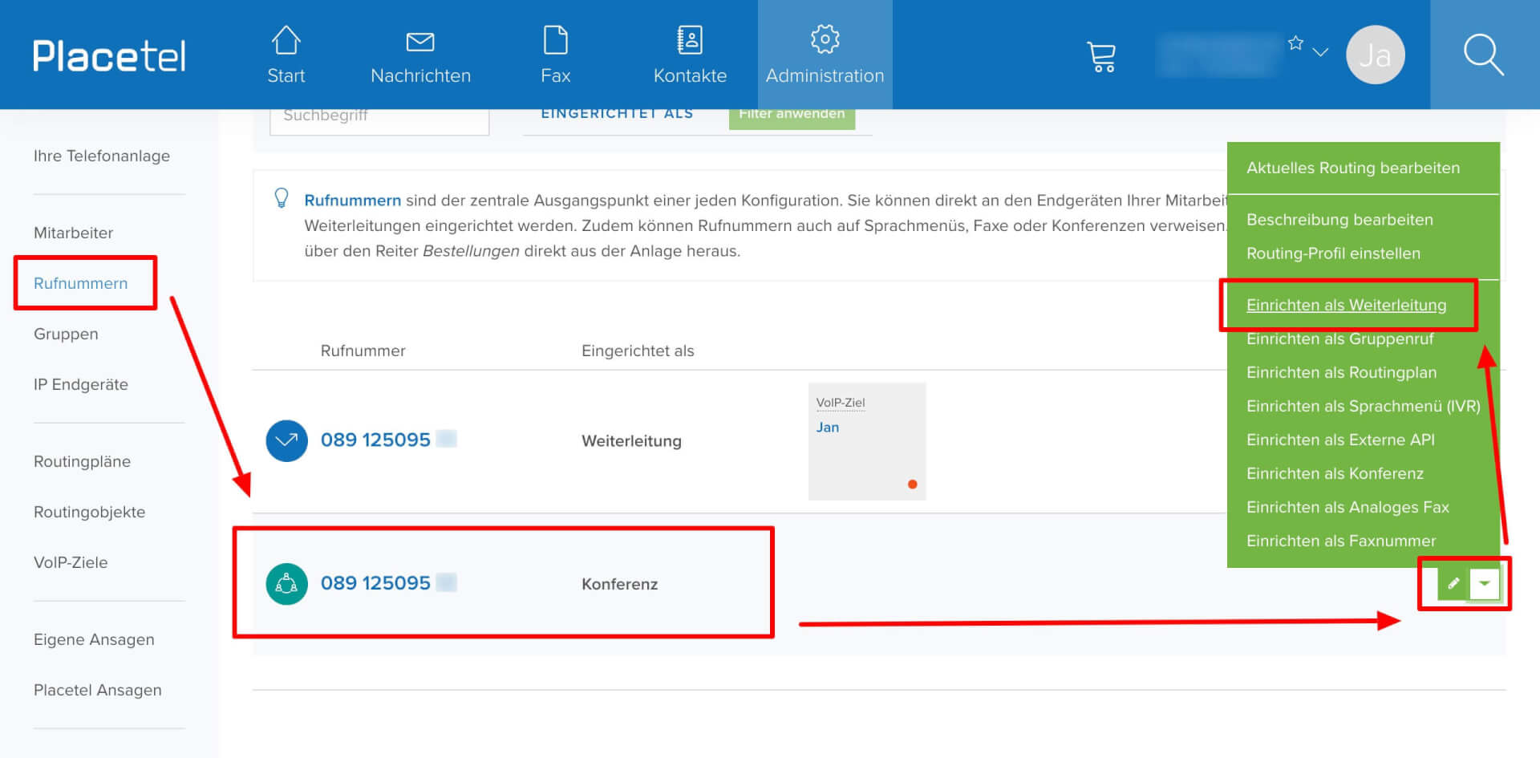
Task: Click the pencil edit icon for Konferenz row
Action: point(1453,584)
